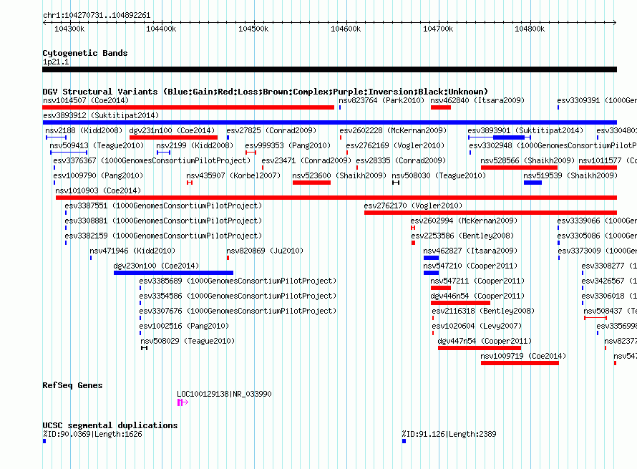
Task: Click the 1p21.1 cytogenetic band bar
Action: point(329,69)
